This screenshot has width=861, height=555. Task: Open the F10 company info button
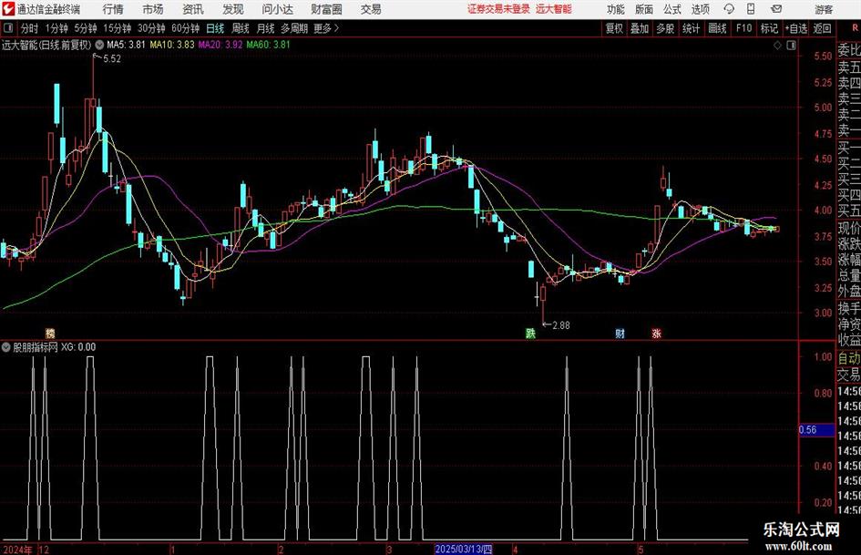pos(743,28)
